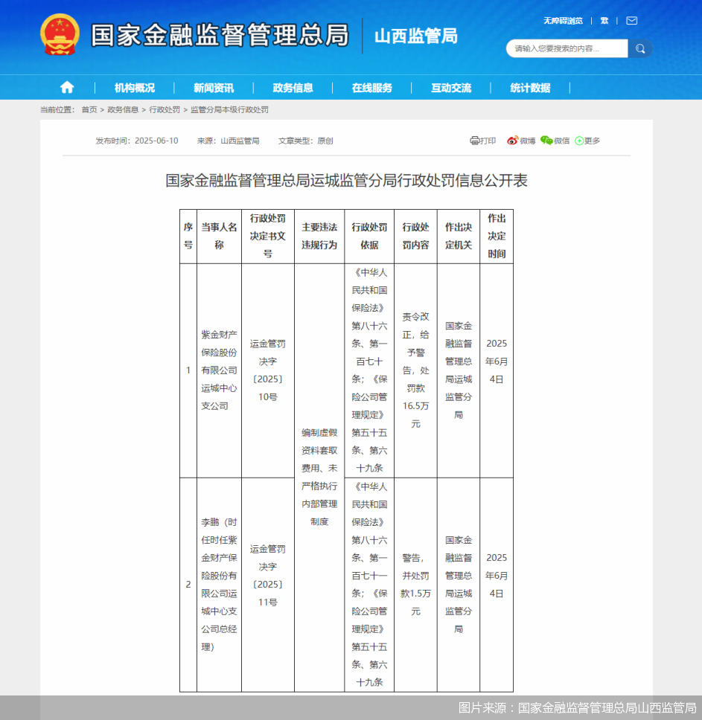The width and height of the screenshot is (702, 720).
Task: Click the printer 打印 icon
Action: (x=482, y=141)
